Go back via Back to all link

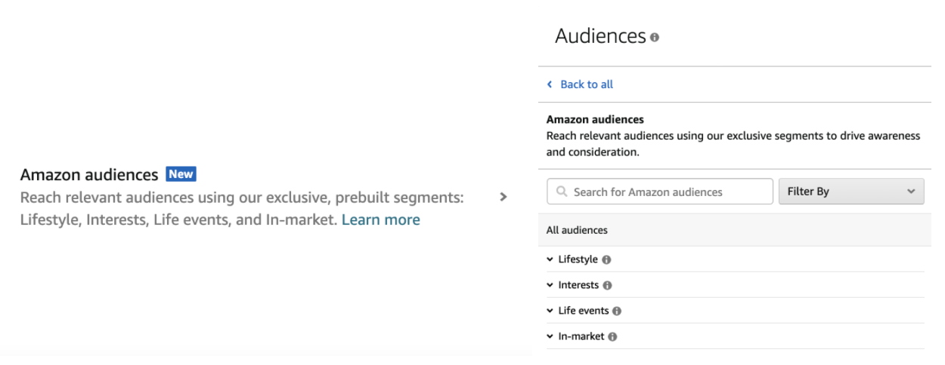pos(587,84)
